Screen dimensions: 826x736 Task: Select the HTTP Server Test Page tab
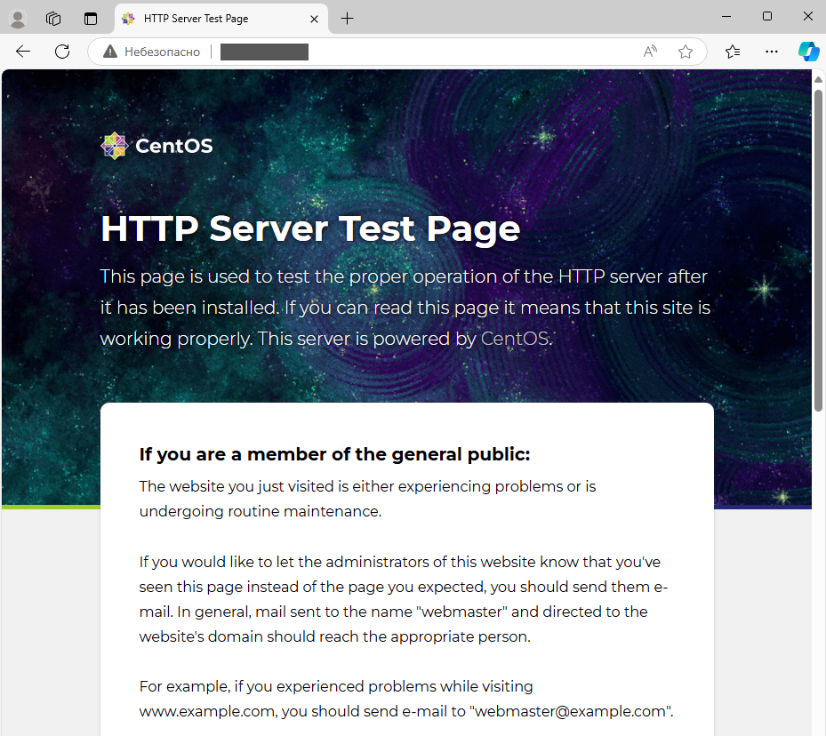[221, 19]
